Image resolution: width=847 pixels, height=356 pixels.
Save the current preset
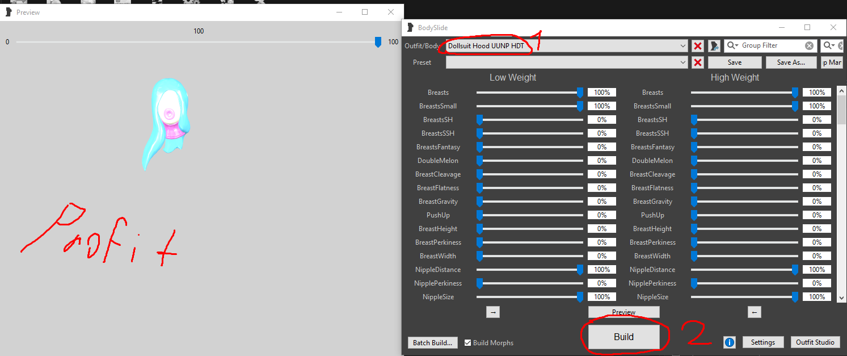(734, 62)
